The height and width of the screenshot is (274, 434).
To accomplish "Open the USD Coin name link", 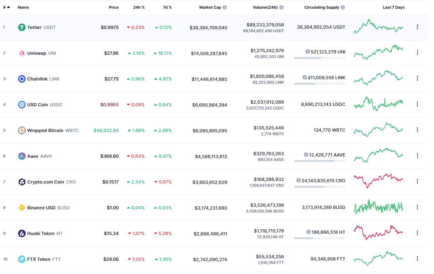I will (37, 105).
